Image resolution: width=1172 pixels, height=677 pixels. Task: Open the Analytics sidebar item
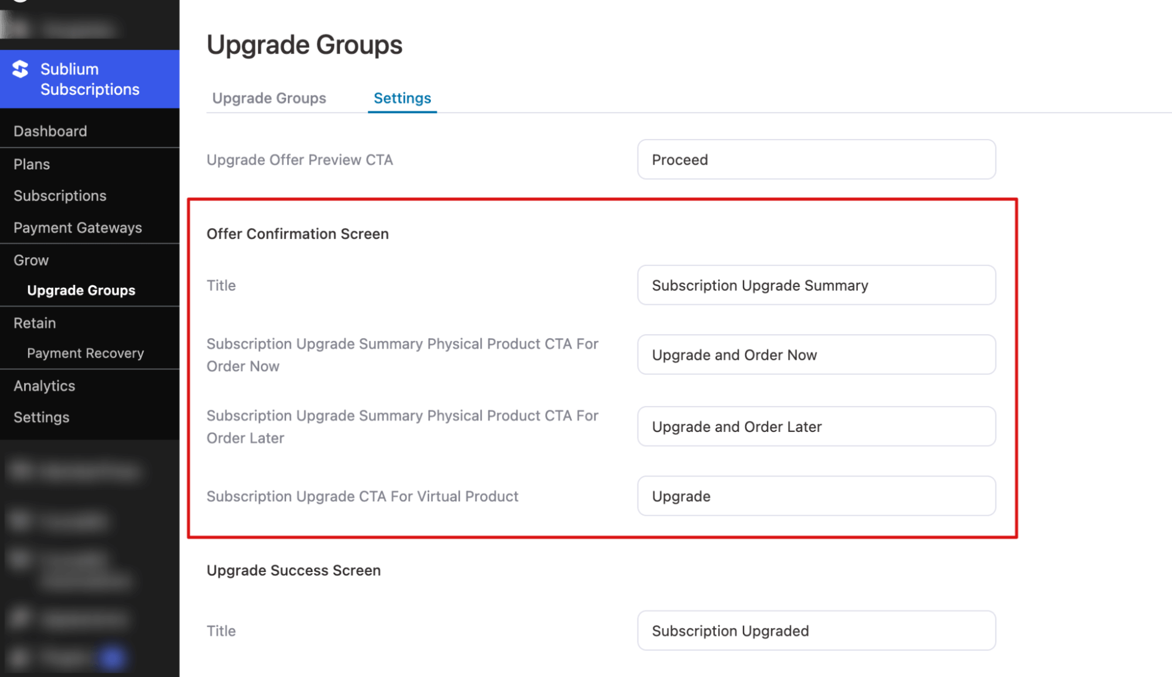pos(44,386)
